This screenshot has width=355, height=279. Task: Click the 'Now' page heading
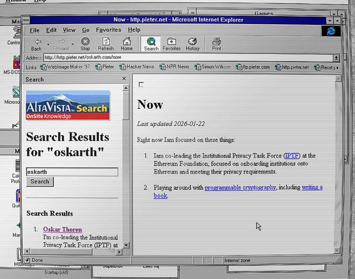click(x=150, y=105)
